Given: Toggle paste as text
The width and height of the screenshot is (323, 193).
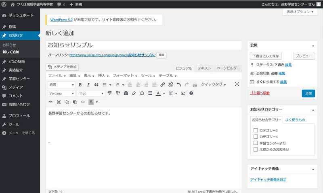Looking at the screenshot, I should click(x=126, y=93).
